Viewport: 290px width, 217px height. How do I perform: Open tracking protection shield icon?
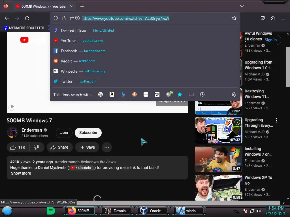tap(56, 18)
